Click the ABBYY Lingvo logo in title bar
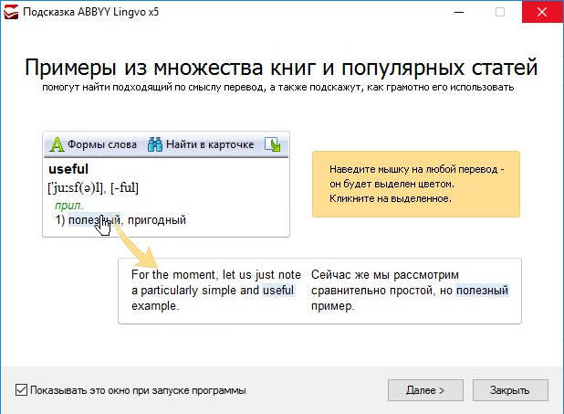The height and width of the screenshot is (414, 564). [x=11, y=12]
